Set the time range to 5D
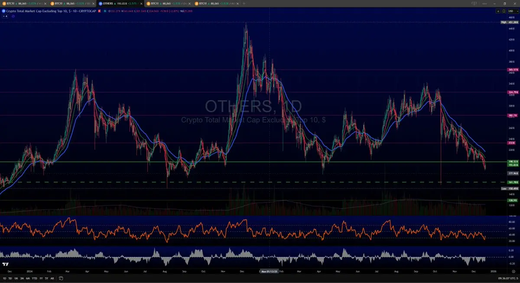Viewport: 520px width, 283px height. point(10,278)
